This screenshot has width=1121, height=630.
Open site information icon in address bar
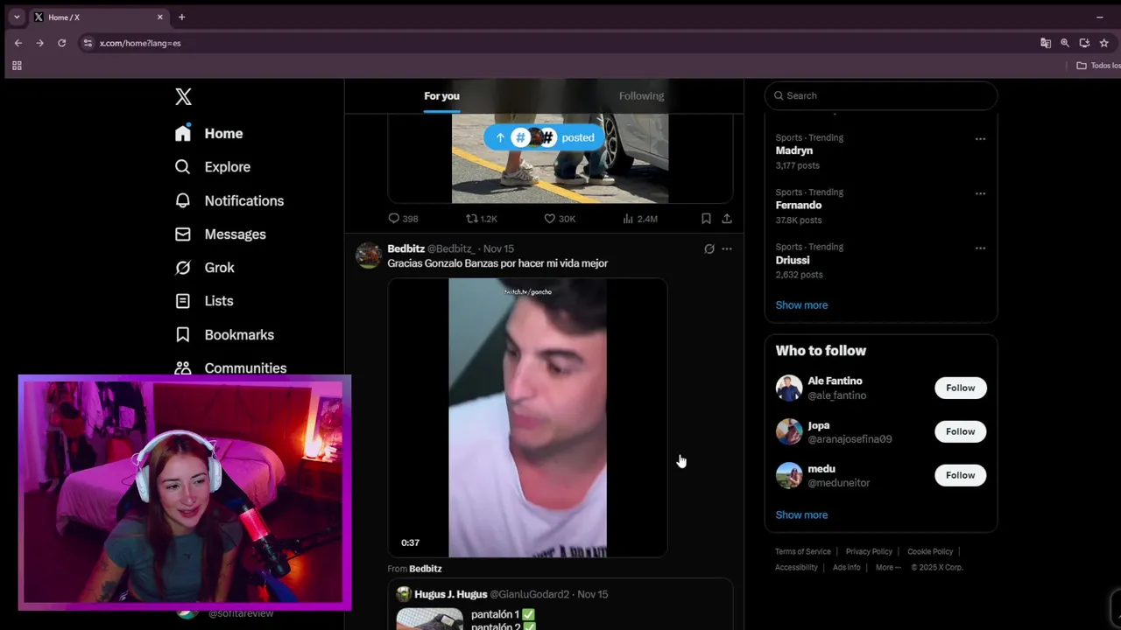(88, 43)
